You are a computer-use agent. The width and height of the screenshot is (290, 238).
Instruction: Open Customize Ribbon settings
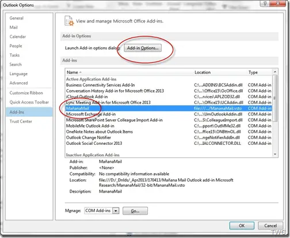tap(26, 93)
